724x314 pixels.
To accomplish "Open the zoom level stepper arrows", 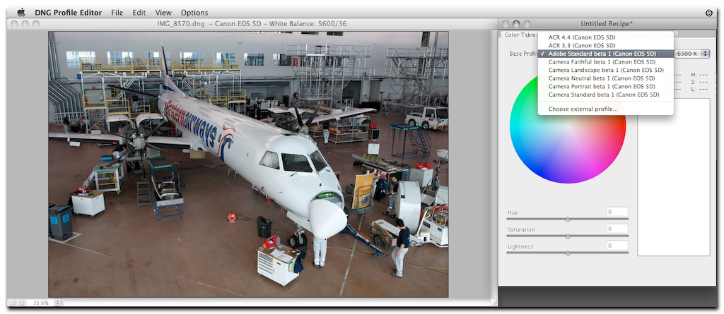I will 58,303.
